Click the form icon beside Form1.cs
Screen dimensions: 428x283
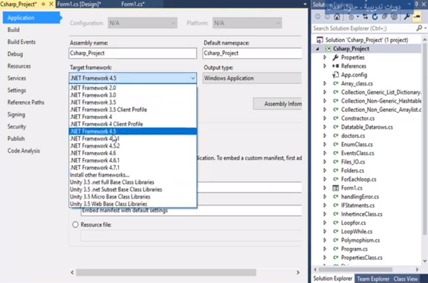[335, 188]
